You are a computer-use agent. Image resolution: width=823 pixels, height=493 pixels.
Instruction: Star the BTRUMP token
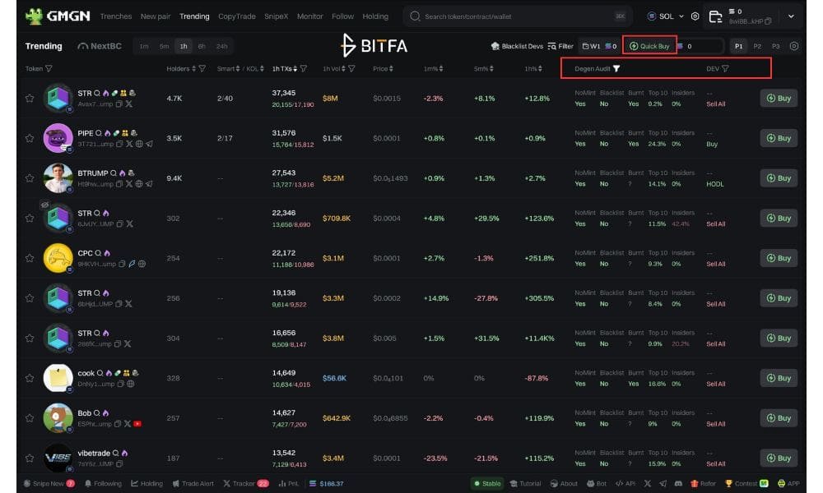30,178
